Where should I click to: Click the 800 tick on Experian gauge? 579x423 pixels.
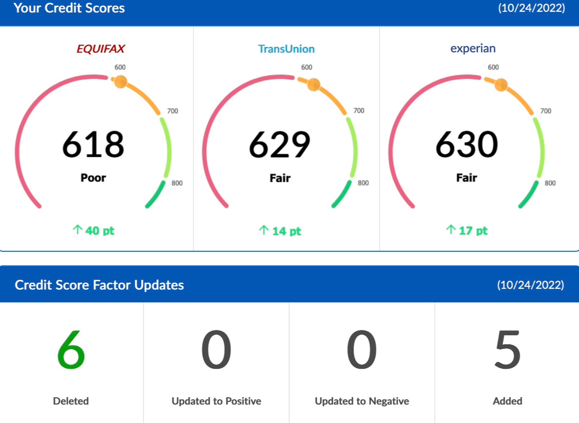(x=550, y=183)
